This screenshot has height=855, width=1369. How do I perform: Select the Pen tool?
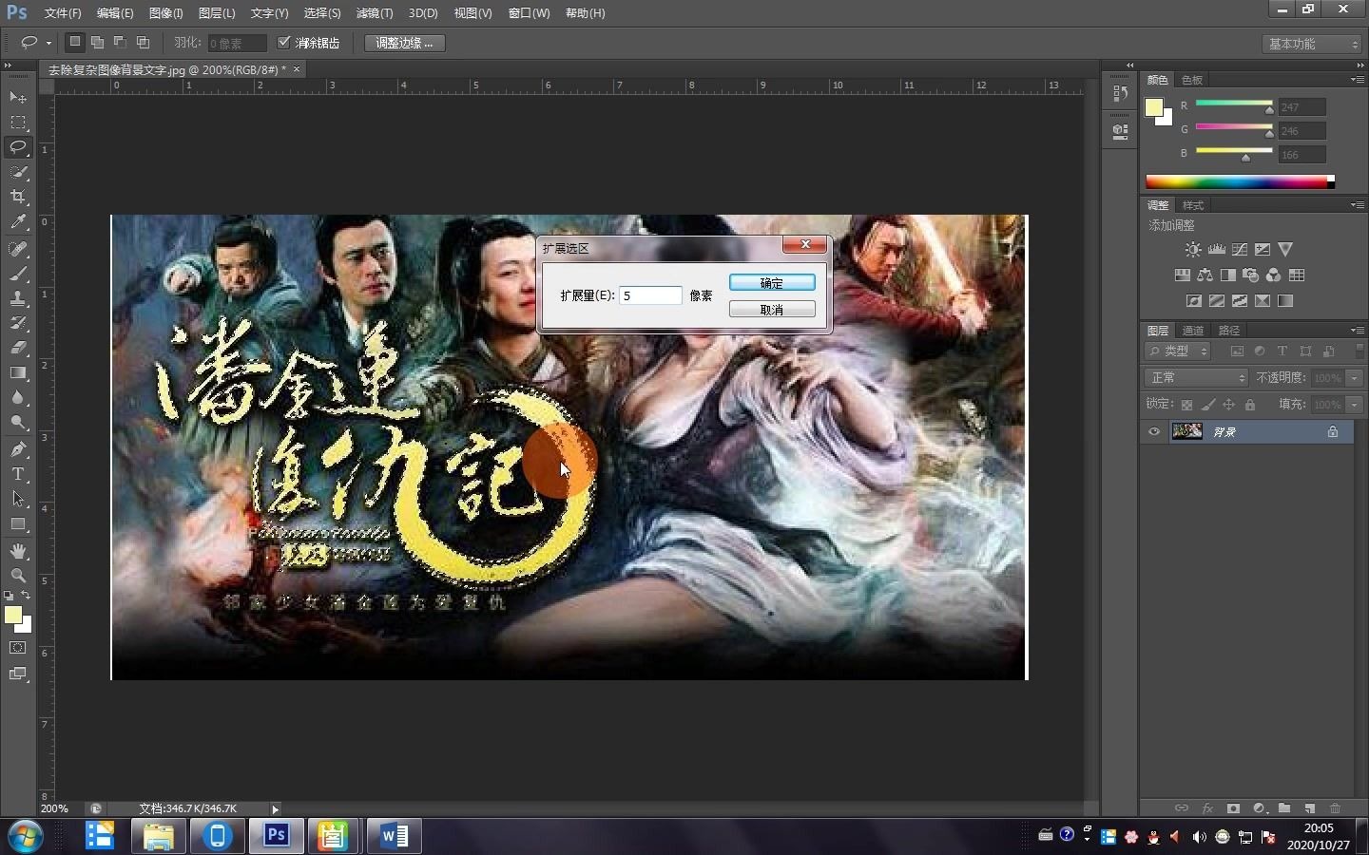pyautogui.click(x=18, y=448)
